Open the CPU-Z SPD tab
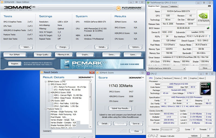 pos(185,78)
